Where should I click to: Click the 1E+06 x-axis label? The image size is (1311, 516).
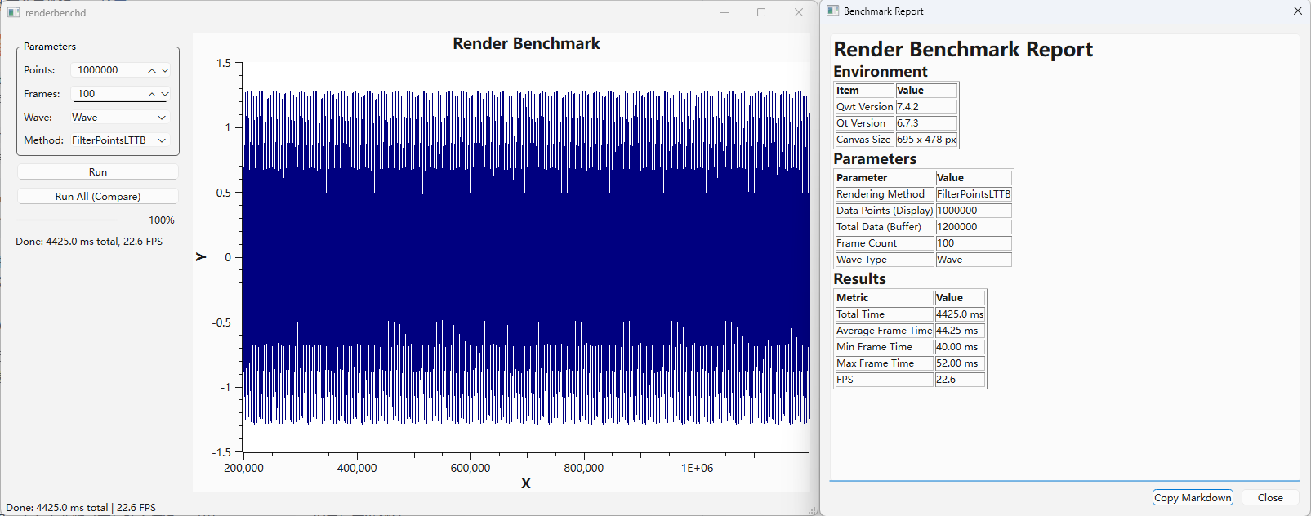[697, 469]
